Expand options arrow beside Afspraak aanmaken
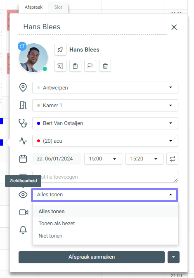Screen dimensions: 194x278 [x=173, y=257]
